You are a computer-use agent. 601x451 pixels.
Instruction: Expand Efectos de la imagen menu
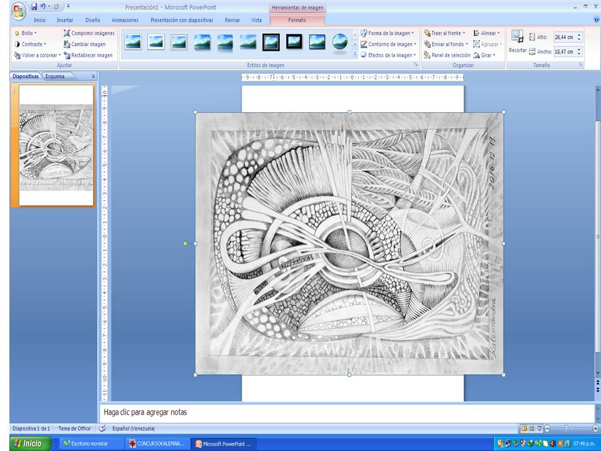[387, 55]
